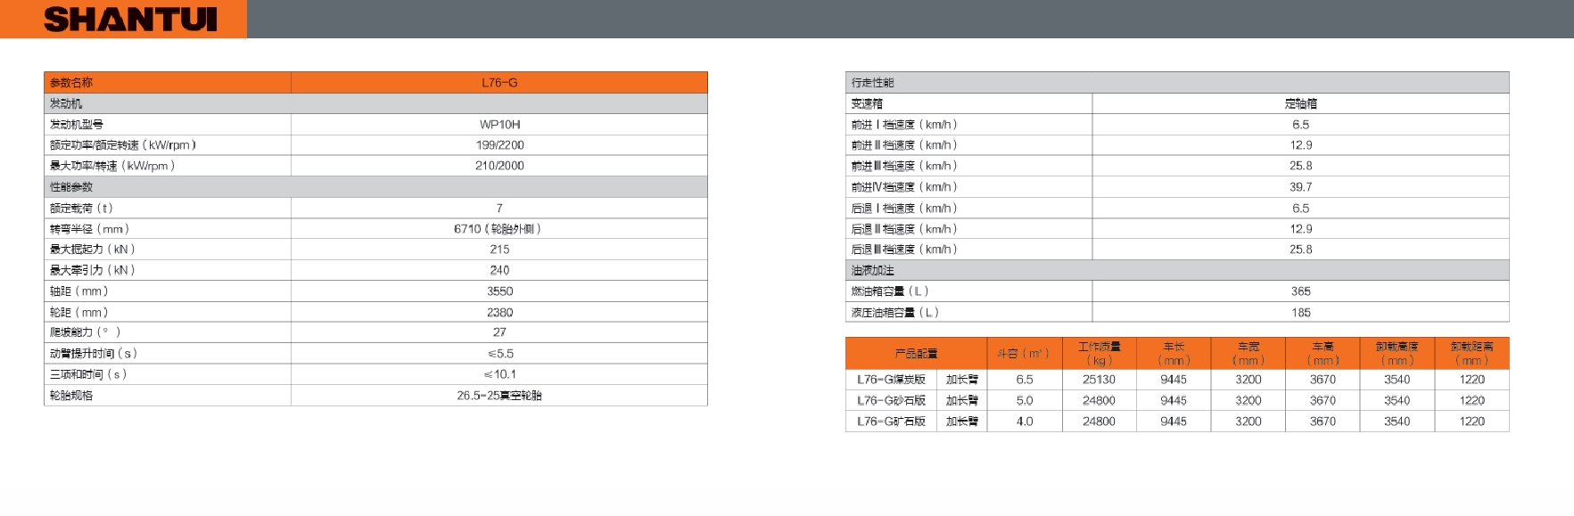Select the value 6710 (轮胎外侧)
The height and width of the screenshot is (516, 1574).
click(x=498, y=229)
